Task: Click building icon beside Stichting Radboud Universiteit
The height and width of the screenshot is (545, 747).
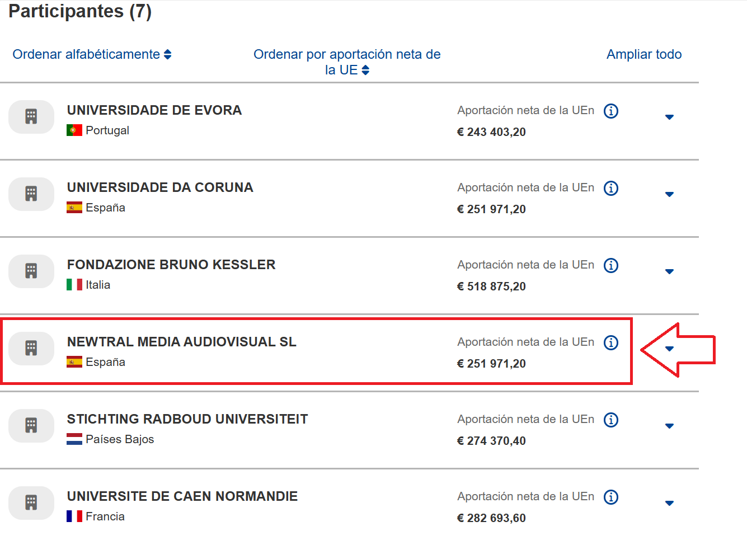Action: tap(31, 425)
